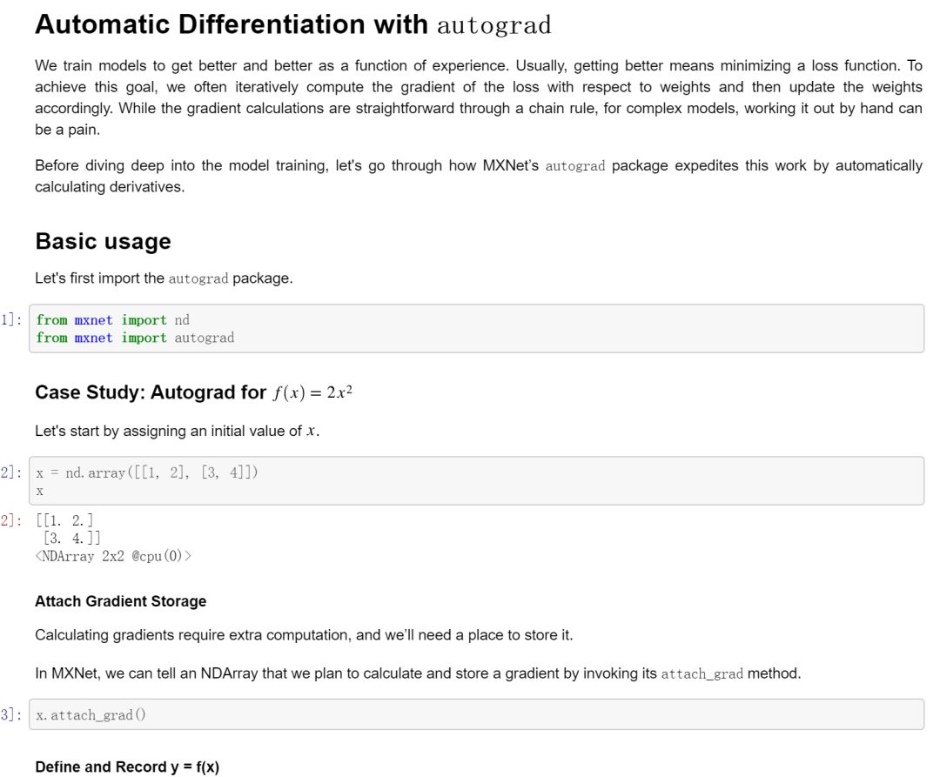Select the 'Automatic Differentiation with autograd' title
The width and height of the screenshot is (940, 777).
(292, 24)
